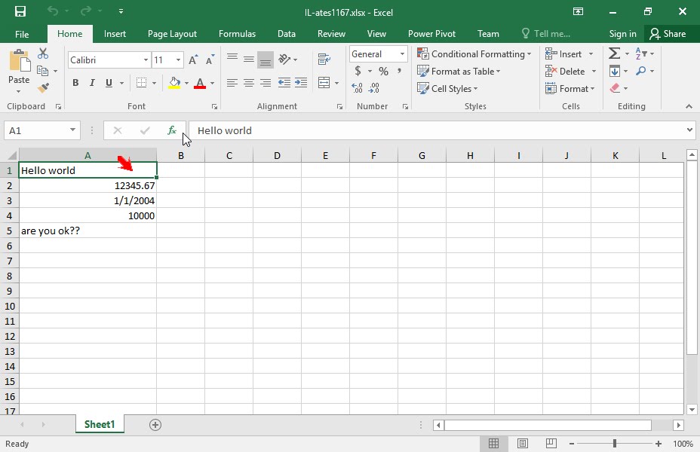Toggle Align Right horizontal alignment
Screen dimensions: 700x452
(x=266, y=82)
